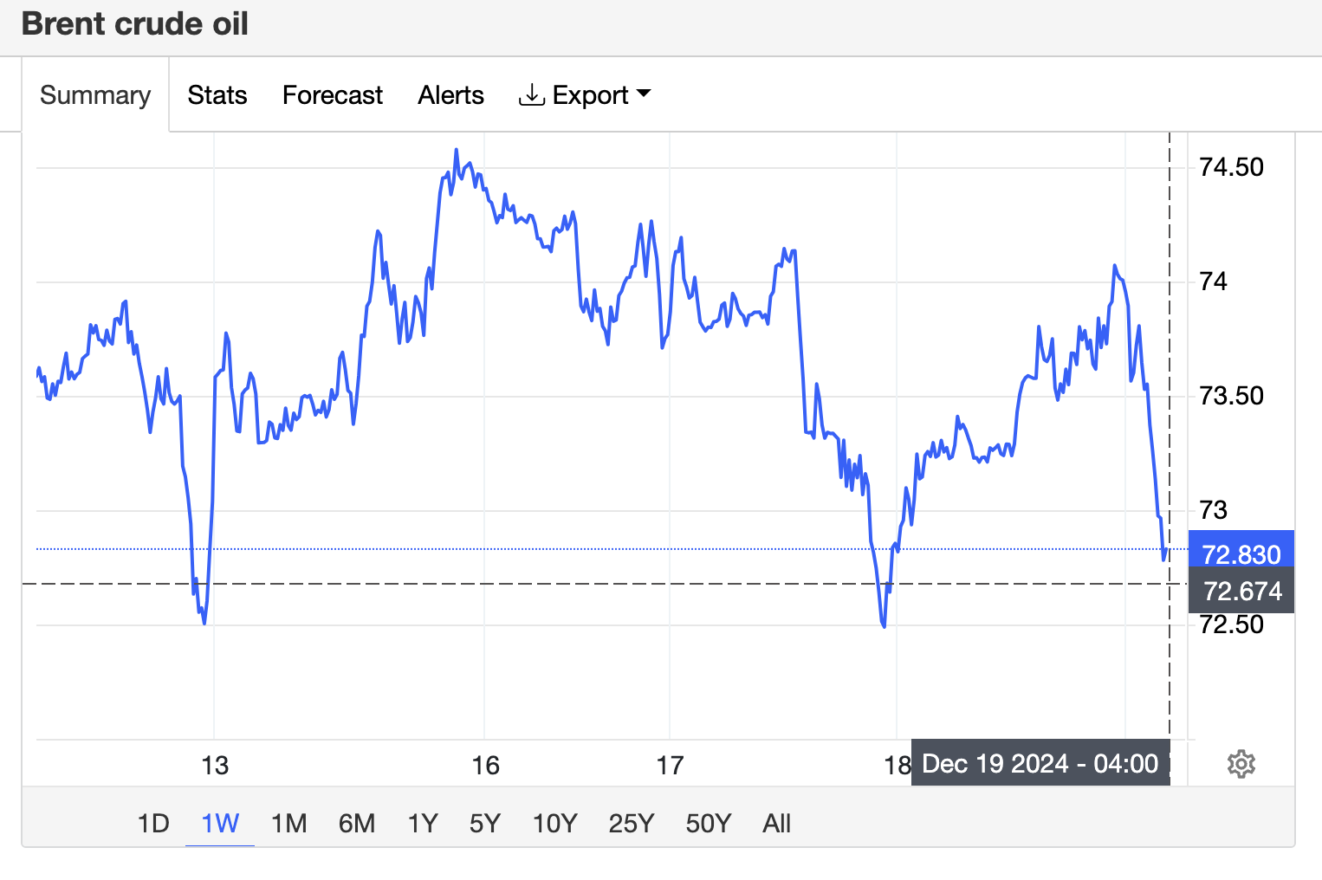Click the 72.830 current price label
The height and width of the screenshot is (880, 1322).
[1241, 553]
